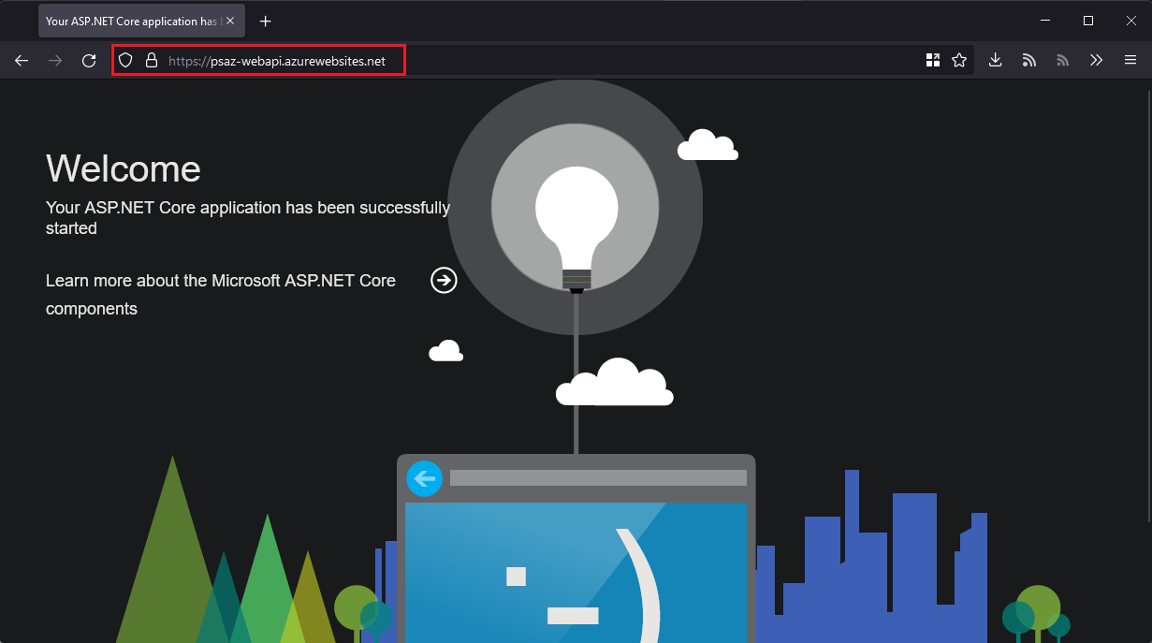The height and width of the screenshot is (643, 1152).
Task: Click the forward navigation arrow
Action: click(54, 60)
